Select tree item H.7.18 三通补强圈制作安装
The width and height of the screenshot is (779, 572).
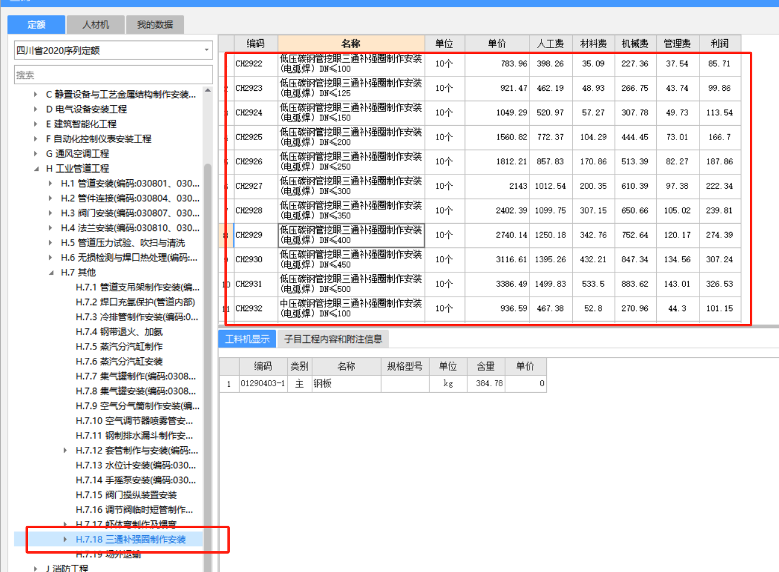pyautogui.click(x=131, y=539)
